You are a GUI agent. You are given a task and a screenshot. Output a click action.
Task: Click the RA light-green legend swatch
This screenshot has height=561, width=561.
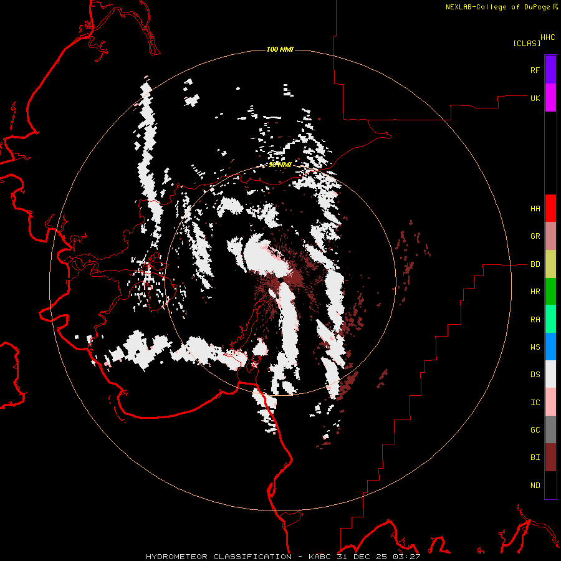click(x=550, y=319)
